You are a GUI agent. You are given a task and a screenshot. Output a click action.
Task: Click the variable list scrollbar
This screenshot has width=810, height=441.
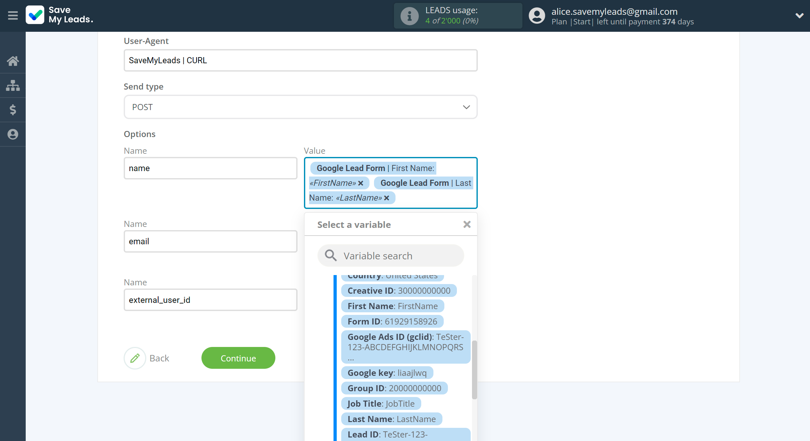coord(474,370)
